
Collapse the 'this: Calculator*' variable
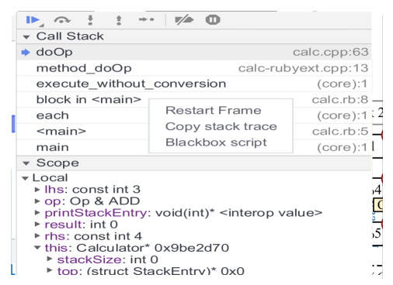pyautogui.click(x=37, y=248)
